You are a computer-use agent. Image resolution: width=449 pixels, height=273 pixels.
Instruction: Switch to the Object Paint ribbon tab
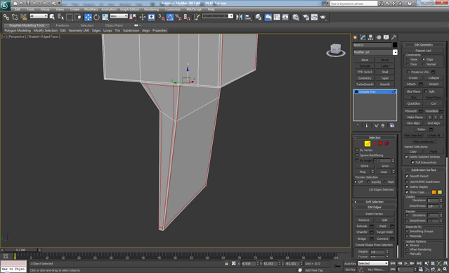[x=114, y=25]
